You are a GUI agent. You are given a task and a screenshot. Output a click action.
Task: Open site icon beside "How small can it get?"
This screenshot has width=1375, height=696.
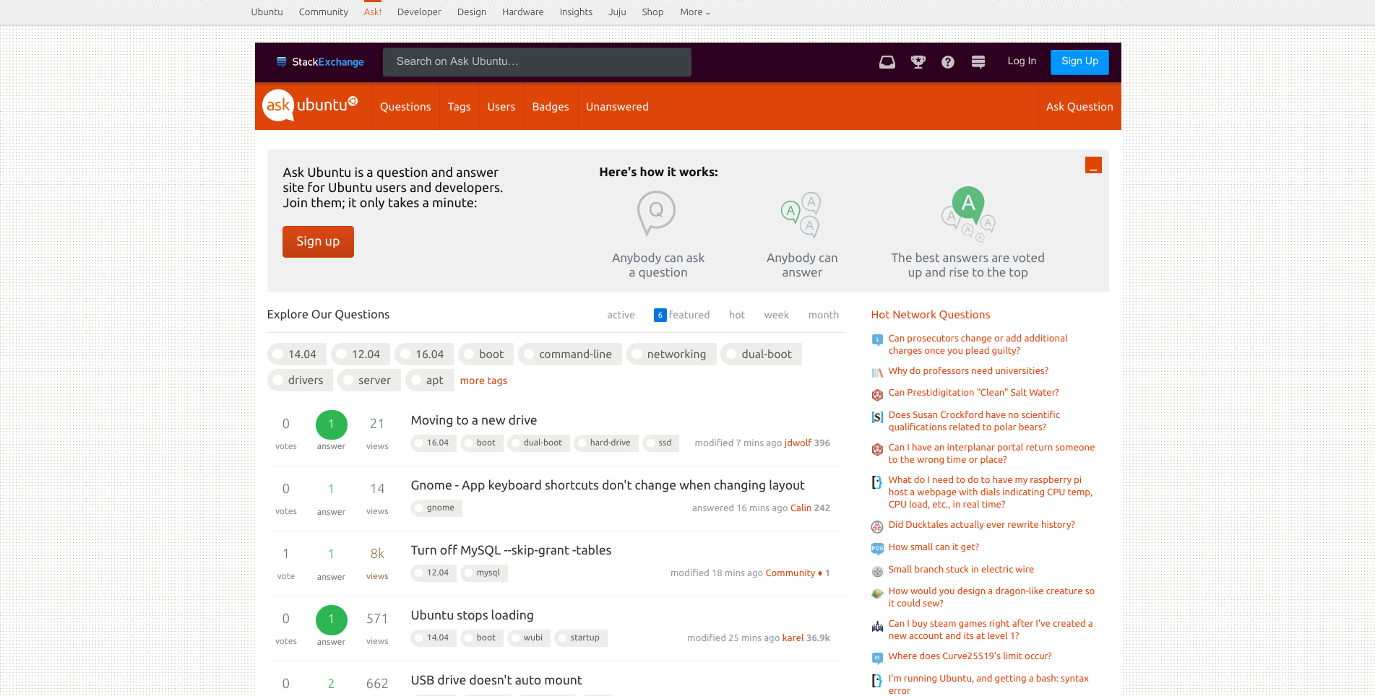[877, 549]
